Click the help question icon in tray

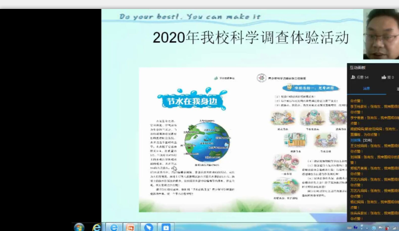(356, 227)
